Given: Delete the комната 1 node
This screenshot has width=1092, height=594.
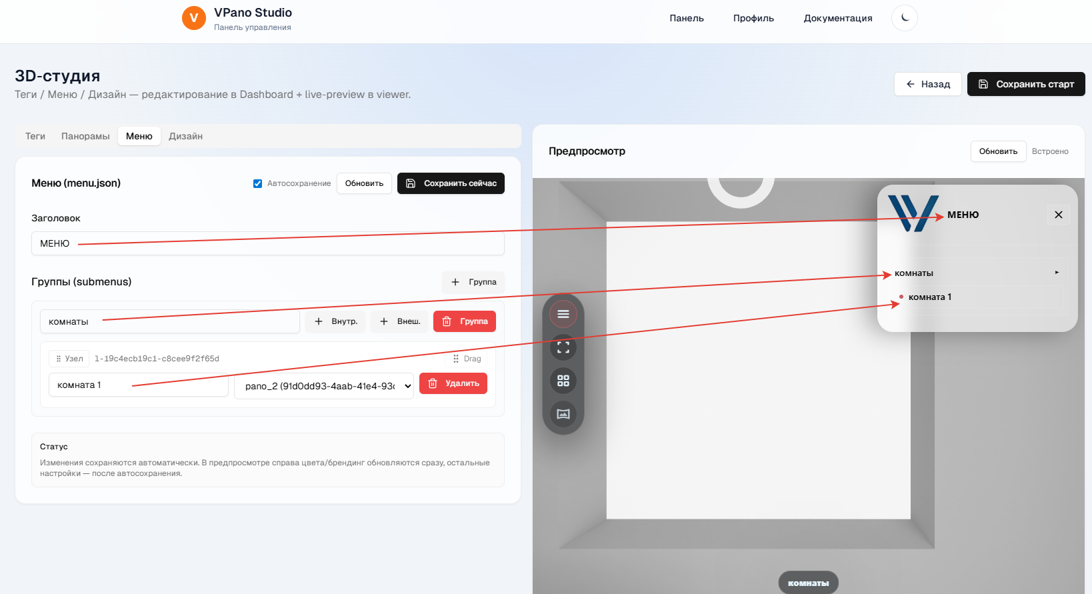Looking at the screenshot, I should pos(453,383).
